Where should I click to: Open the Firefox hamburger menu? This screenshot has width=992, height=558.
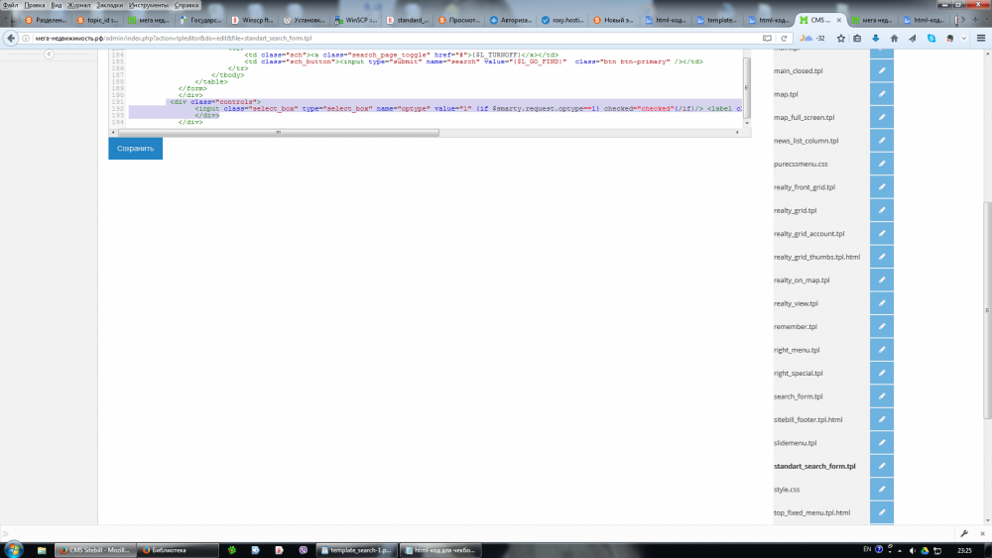(x=981, y=38)
